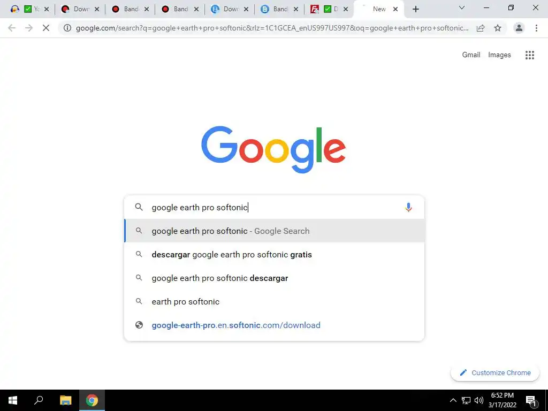Viewport: 548px width, 411px height.
Task: Click the address bar URL
Action: (x=272, y=28)
